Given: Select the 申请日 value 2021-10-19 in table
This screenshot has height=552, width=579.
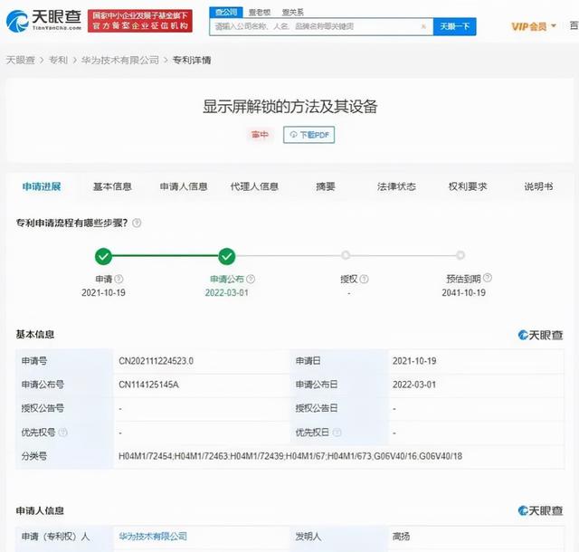Looking at the screenshot, I should [414, 361].
